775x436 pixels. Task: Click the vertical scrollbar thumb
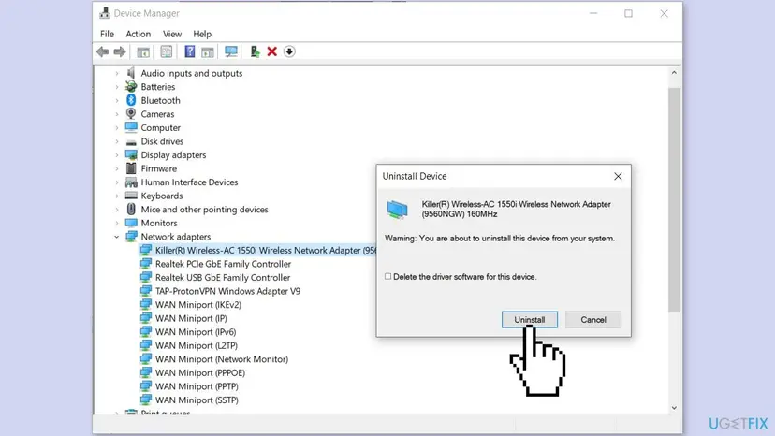pyautogui.click(x=674, y=200)
